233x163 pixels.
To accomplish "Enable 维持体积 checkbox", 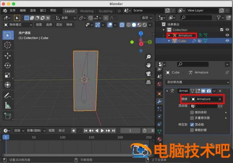I will coord(192,112).
